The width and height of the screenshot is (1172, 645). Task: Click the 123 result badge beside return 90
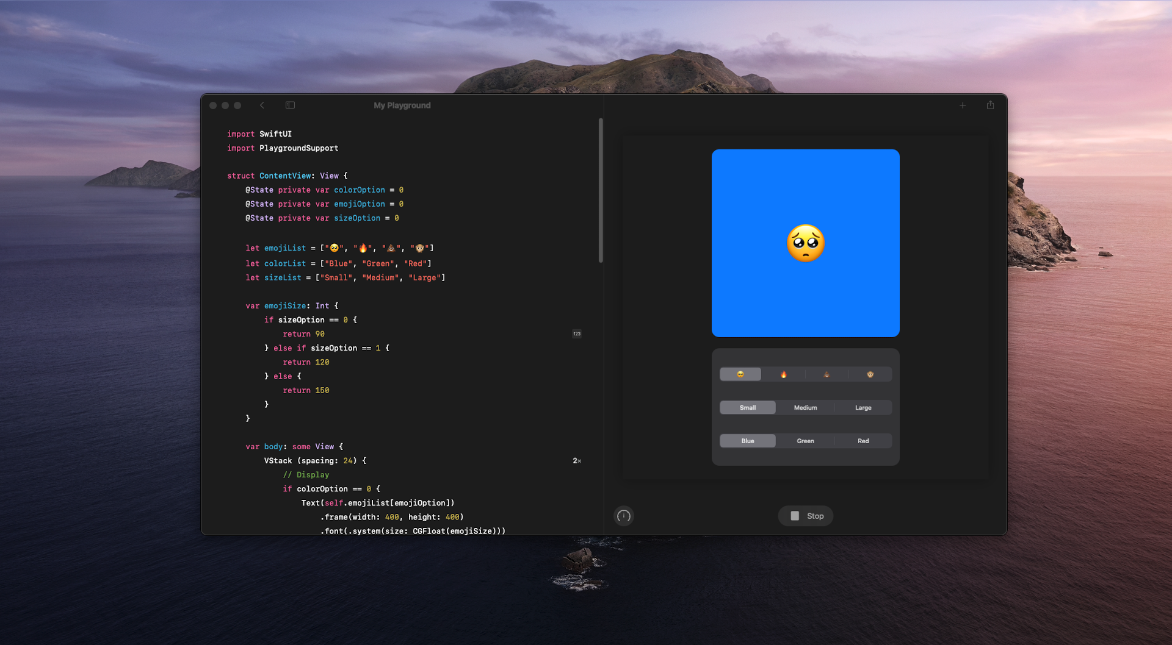click(576, 333)
